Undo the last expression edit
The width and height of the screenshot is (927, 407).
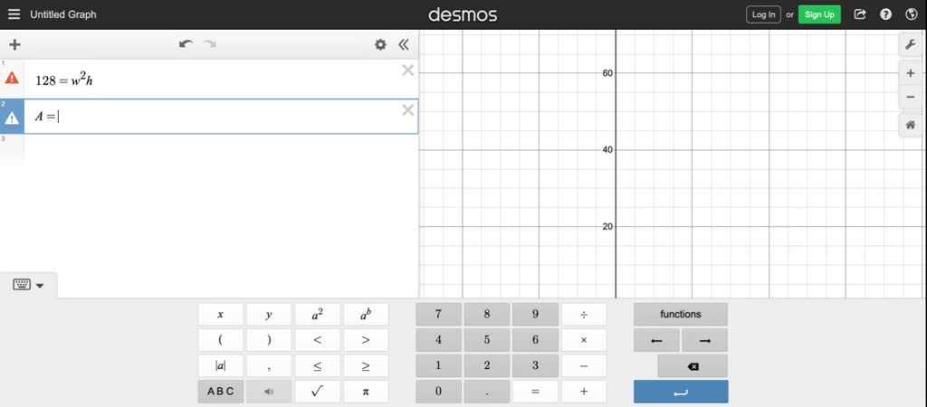[x=186, y=44]
